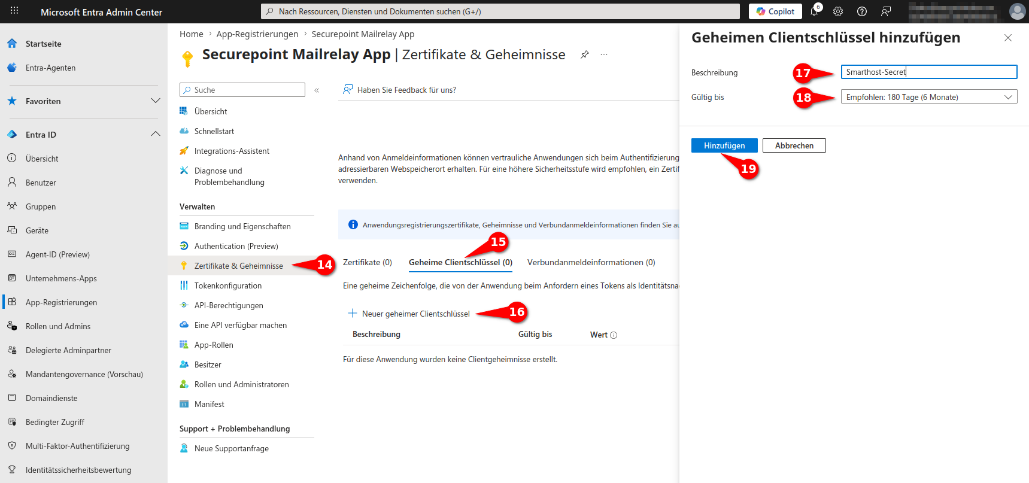Switch to the Zertifikate (0) tab

pos(368,262)
